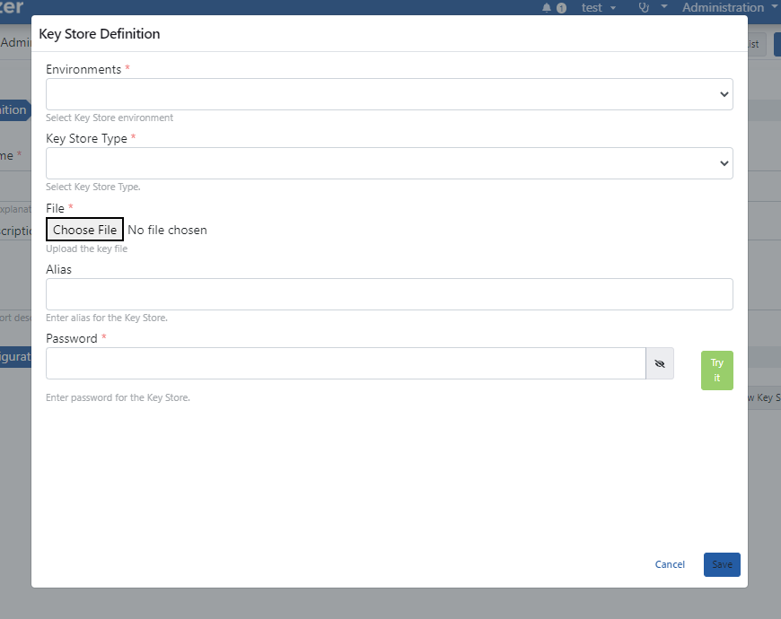The width and height of the screenshot is (781, 619).
Task: Click the 'Key Store Definition' dialog title
Action: [100, 34]
